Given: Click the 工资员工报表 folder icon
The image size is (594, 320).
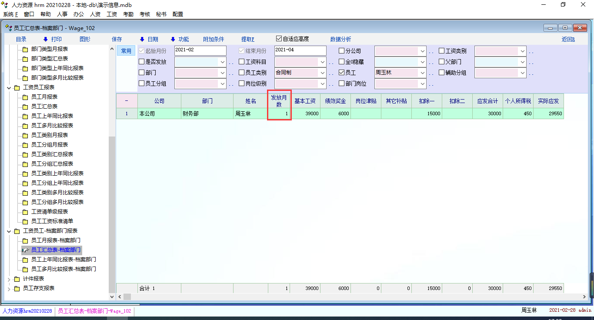Looking at the screenshot, I should (17, 87).
